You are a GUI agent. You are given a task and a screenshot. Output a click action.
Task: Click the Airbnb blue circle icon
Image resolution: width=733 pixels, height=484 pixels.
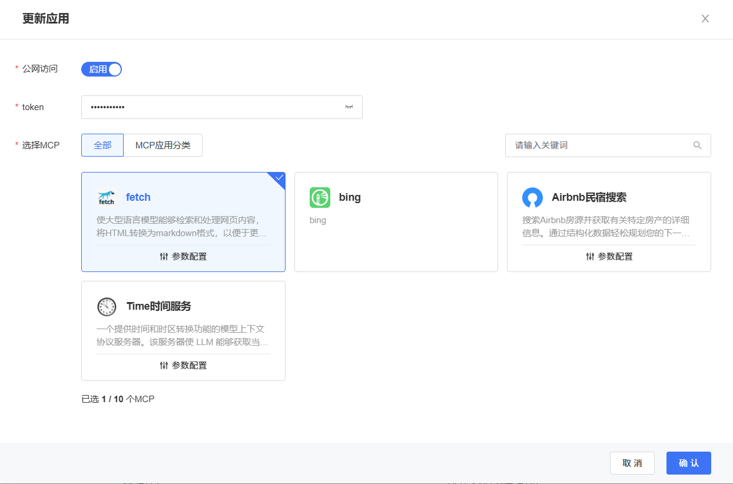point(532,198)
